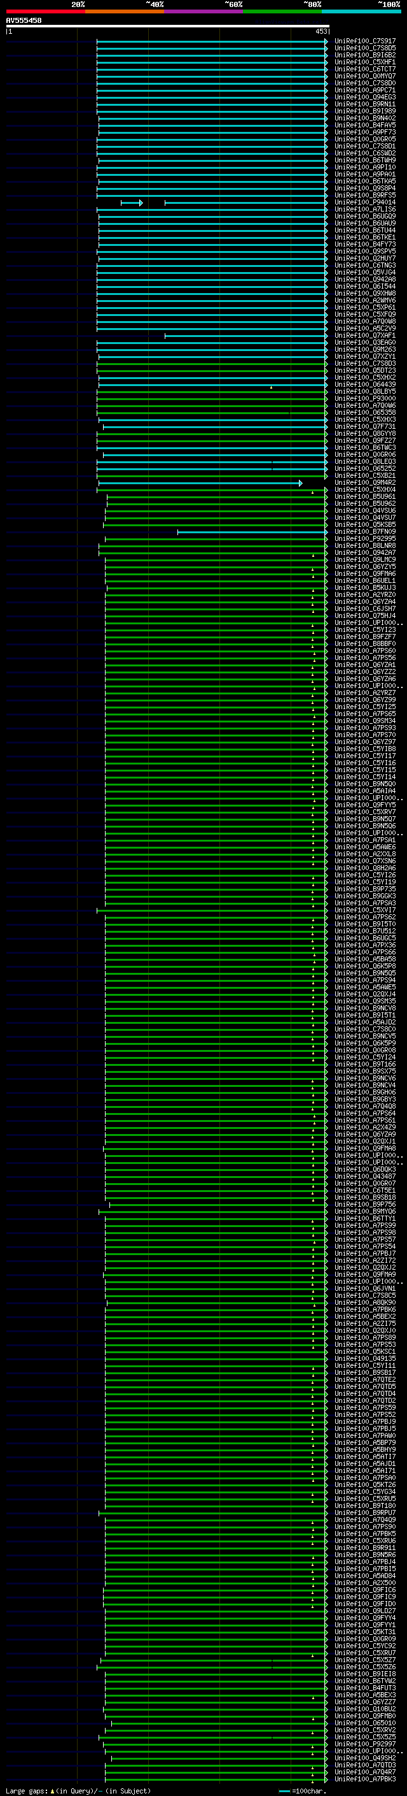Select the UniRef100_B9RN11 label
The image size is (407, 1796).
[365, 104]
